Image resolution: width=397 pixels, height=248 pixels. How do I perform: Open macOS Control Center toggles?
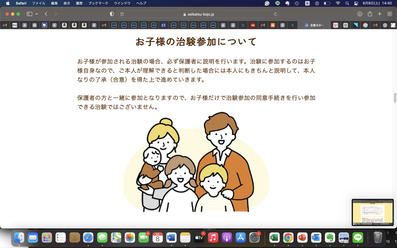[356, 3]
